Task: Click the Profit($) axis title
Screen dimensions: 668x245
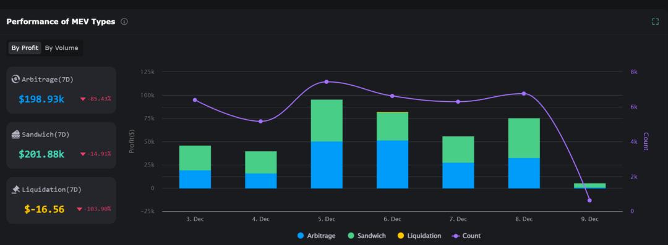Action: pos(132,142)
